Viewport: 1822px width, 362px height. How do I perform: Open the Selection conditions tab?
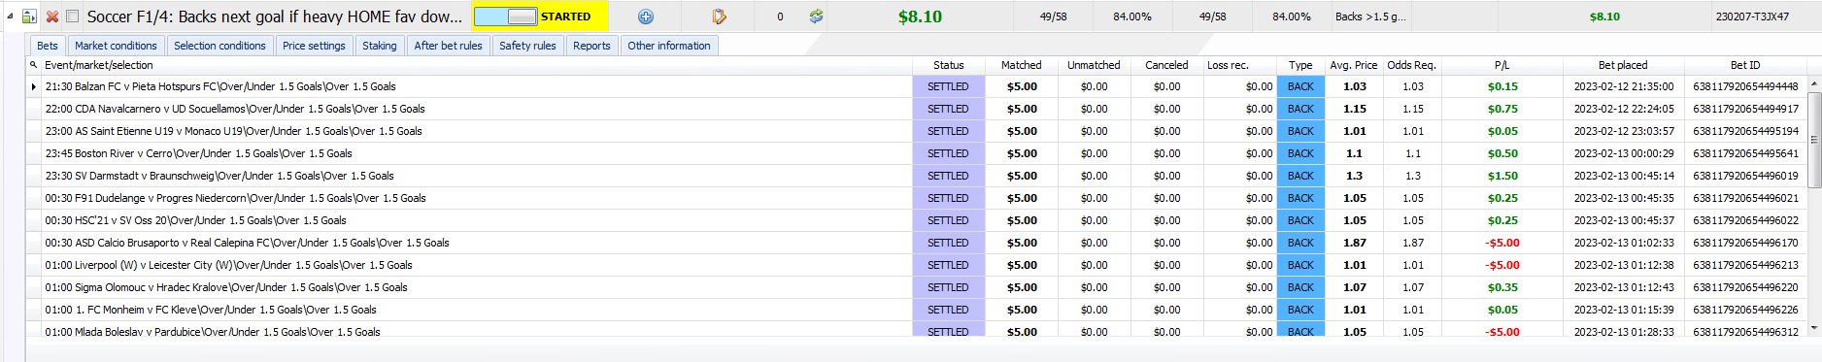[219, 46]
